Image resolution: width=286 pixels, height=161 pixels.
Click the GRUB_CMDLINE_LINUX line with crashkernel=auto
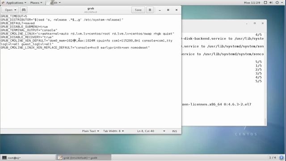pos(88,34)
